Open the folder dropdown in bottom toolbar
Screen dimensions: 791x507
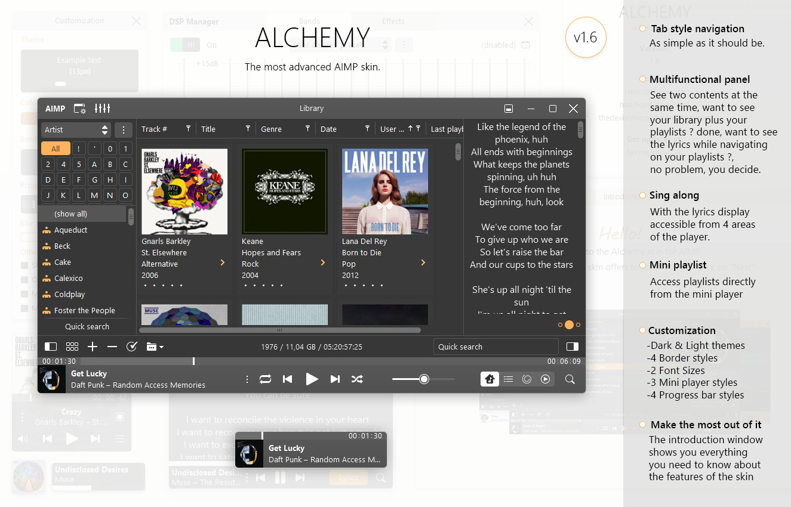point(155,347)
